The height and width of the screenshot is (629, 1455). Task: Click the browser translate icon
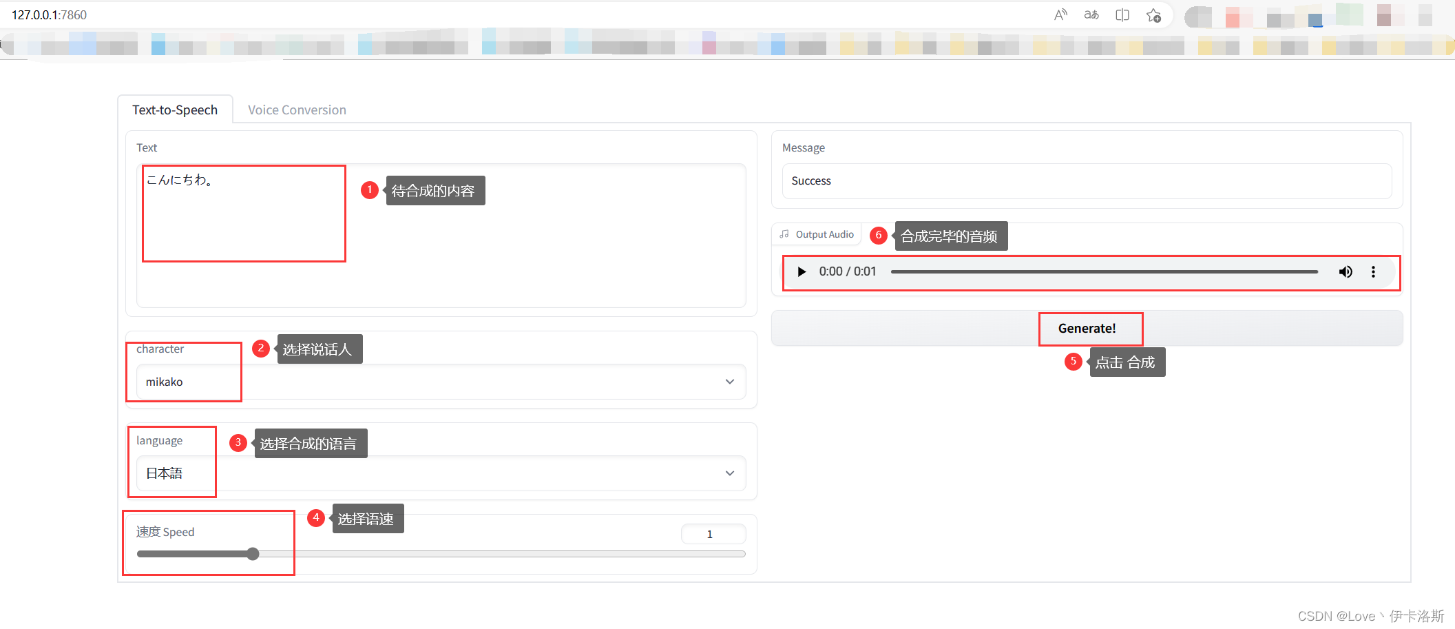(x=1091, y=14)
